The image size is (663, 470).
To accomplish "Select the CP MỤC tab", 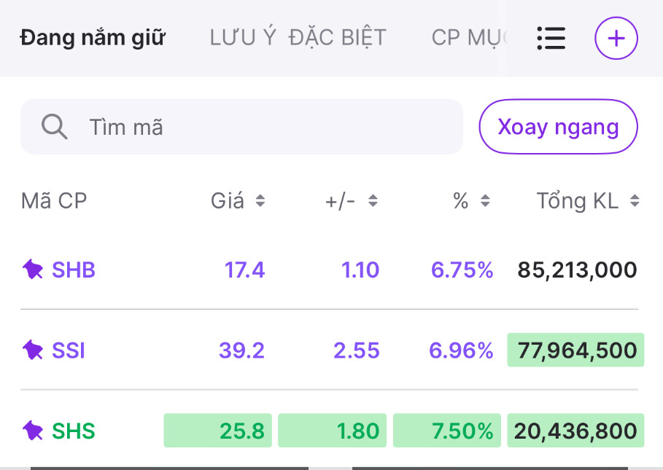I will tap(467, 37).
